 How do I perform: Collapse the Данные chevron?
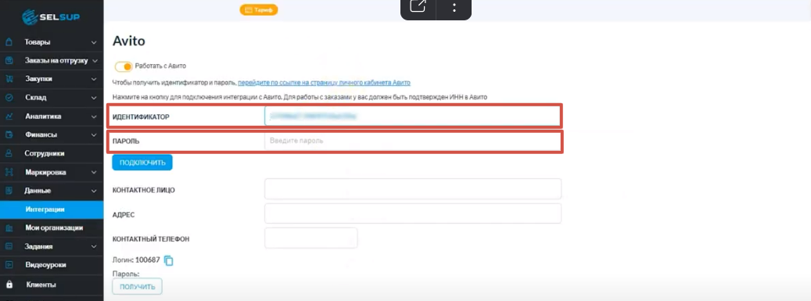coord(94,191)
